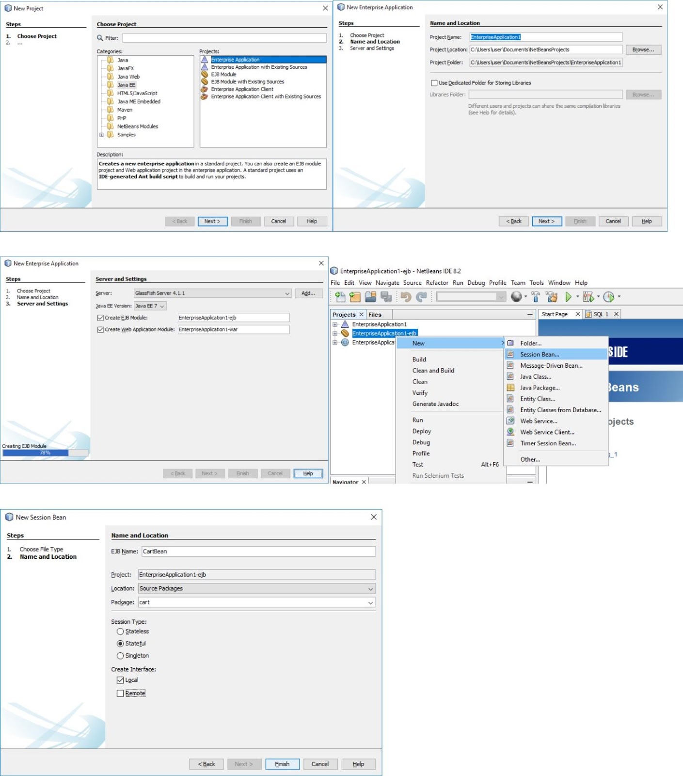Click the Web Service Client... icon

point(510,432)
